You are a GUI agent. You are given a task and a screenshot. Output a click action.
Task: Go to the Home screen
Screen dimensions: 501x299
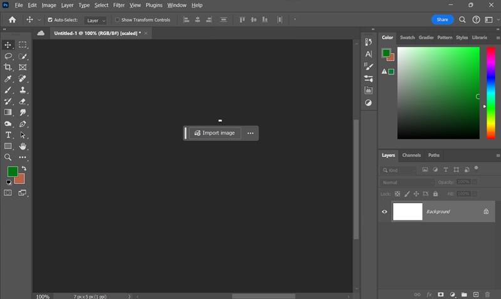12,20
